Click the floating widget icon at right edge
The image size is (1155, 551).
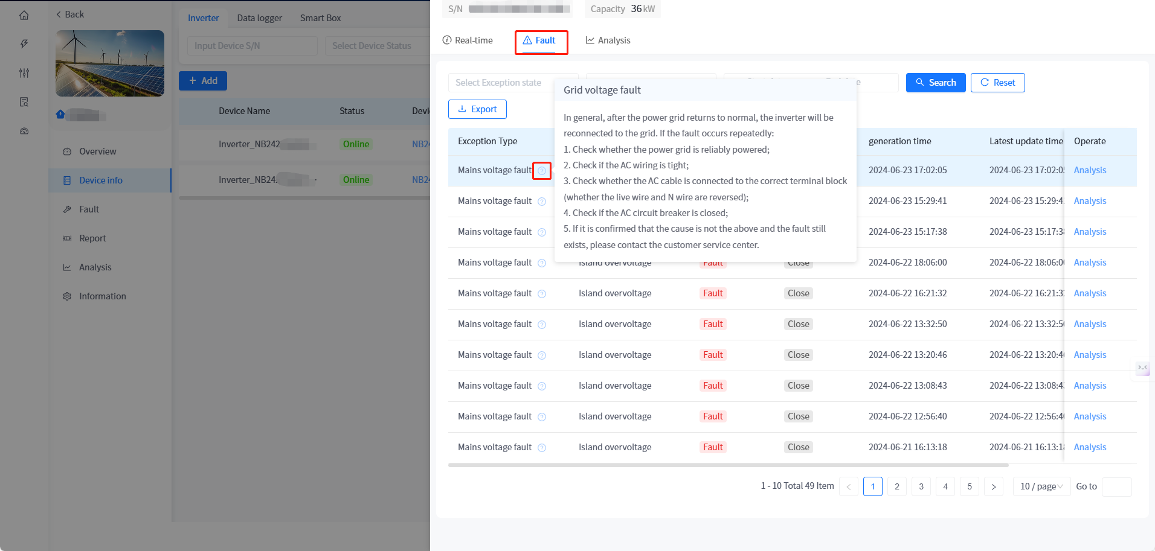point(1142,368)
